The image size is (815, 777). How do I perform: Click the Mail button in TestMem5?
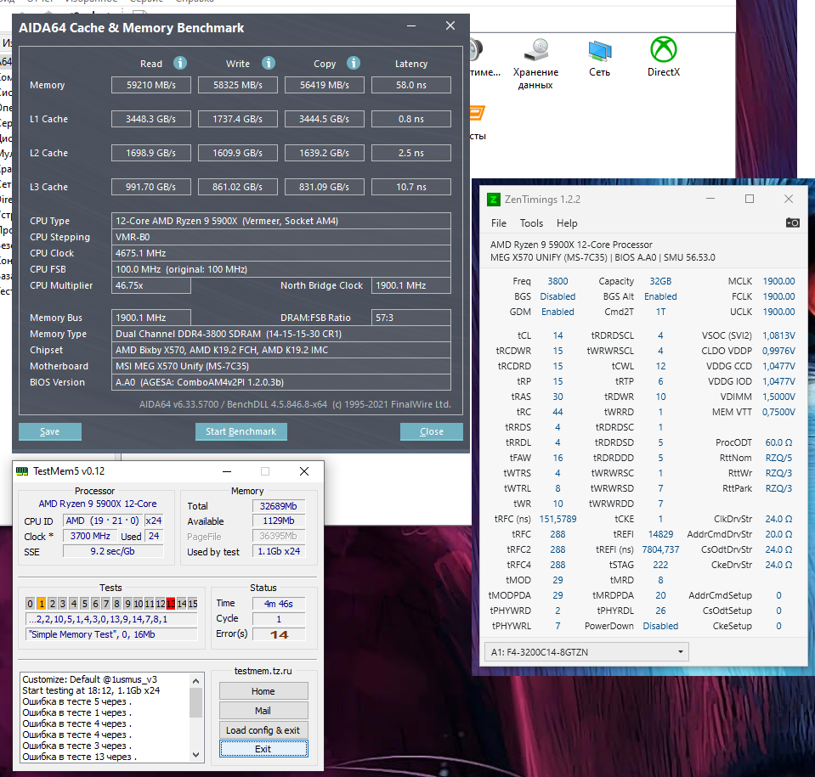(x=263, y=711)
